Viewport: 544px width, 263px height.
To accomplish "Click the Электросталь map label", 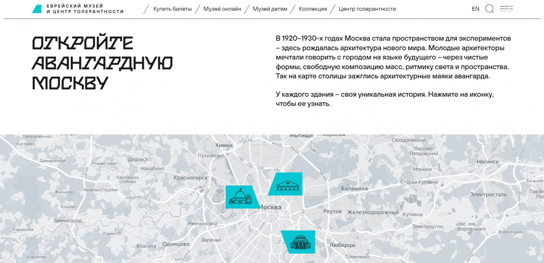I will pos(488,194).
